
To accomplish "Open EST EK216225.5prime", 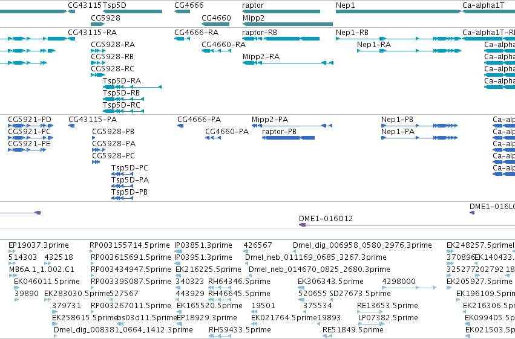I will (208, 270).
